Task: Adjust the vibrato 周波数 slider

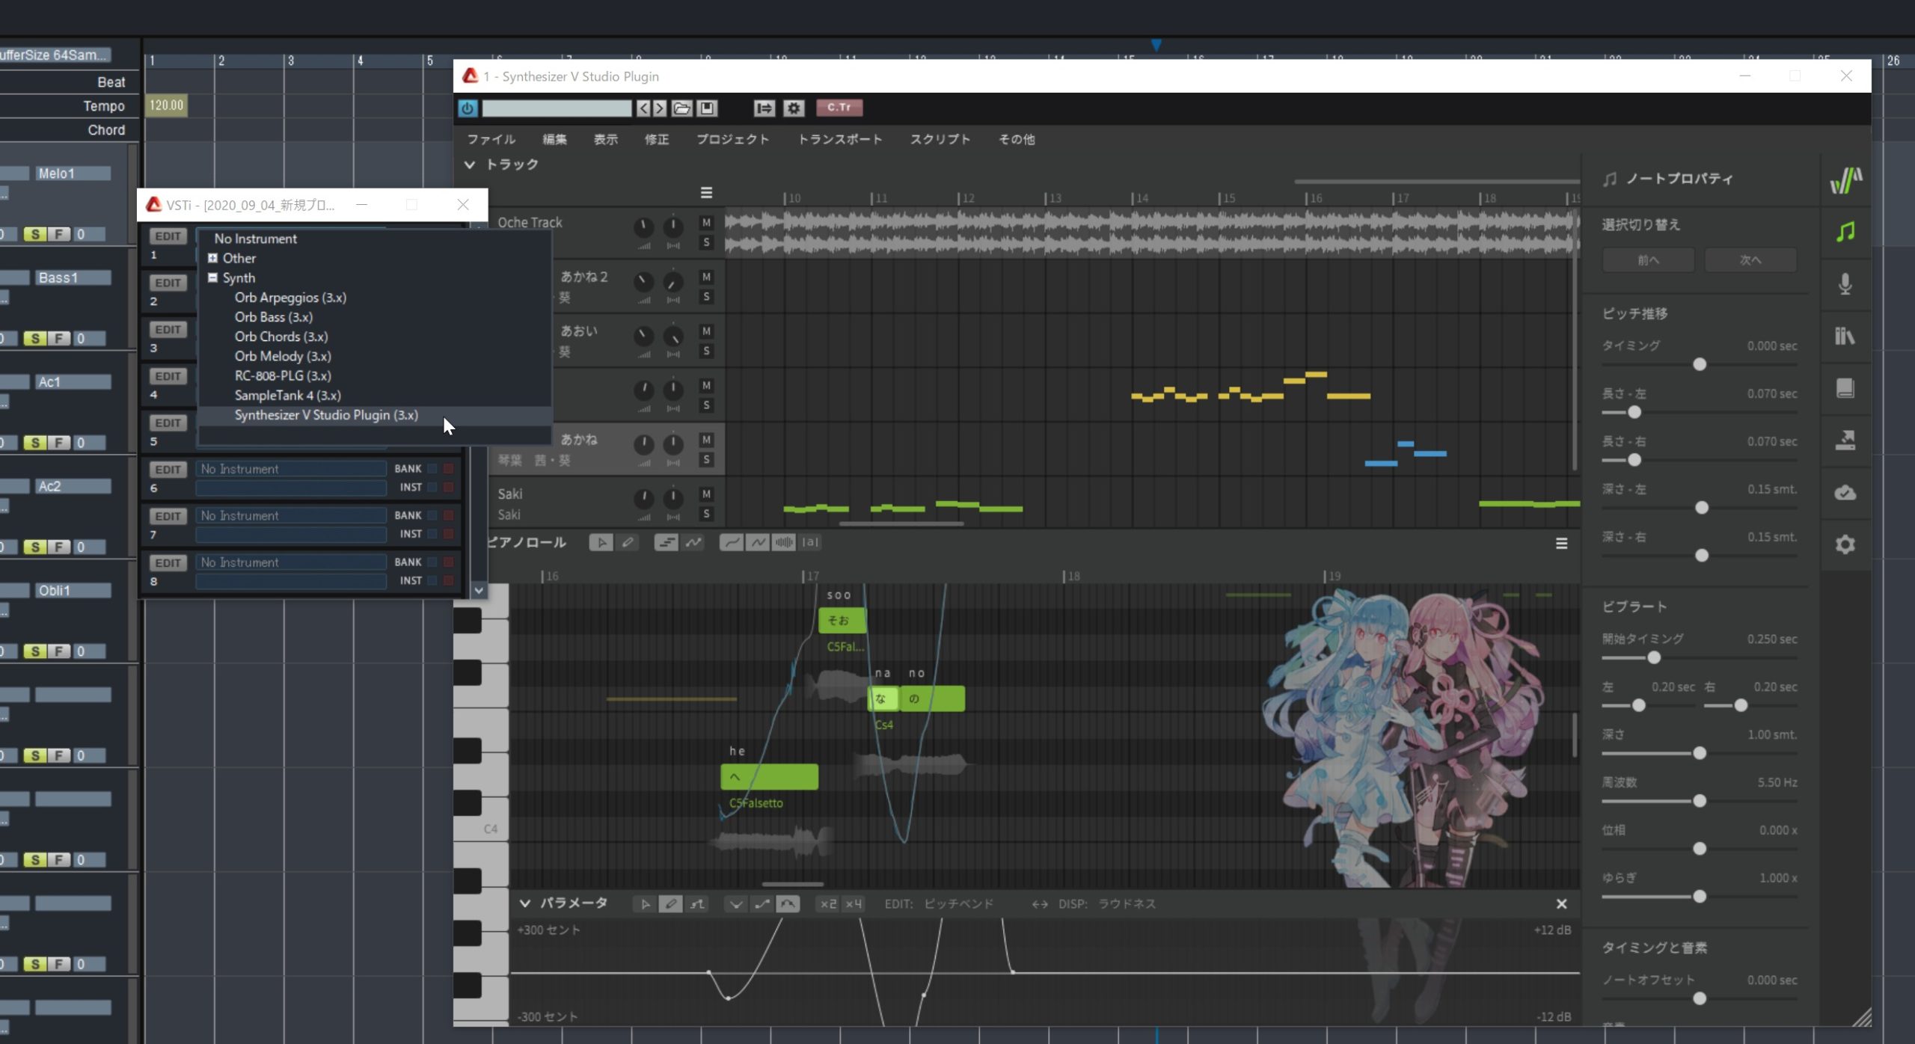Action: pyautogui.click(x=1700, y=801)
